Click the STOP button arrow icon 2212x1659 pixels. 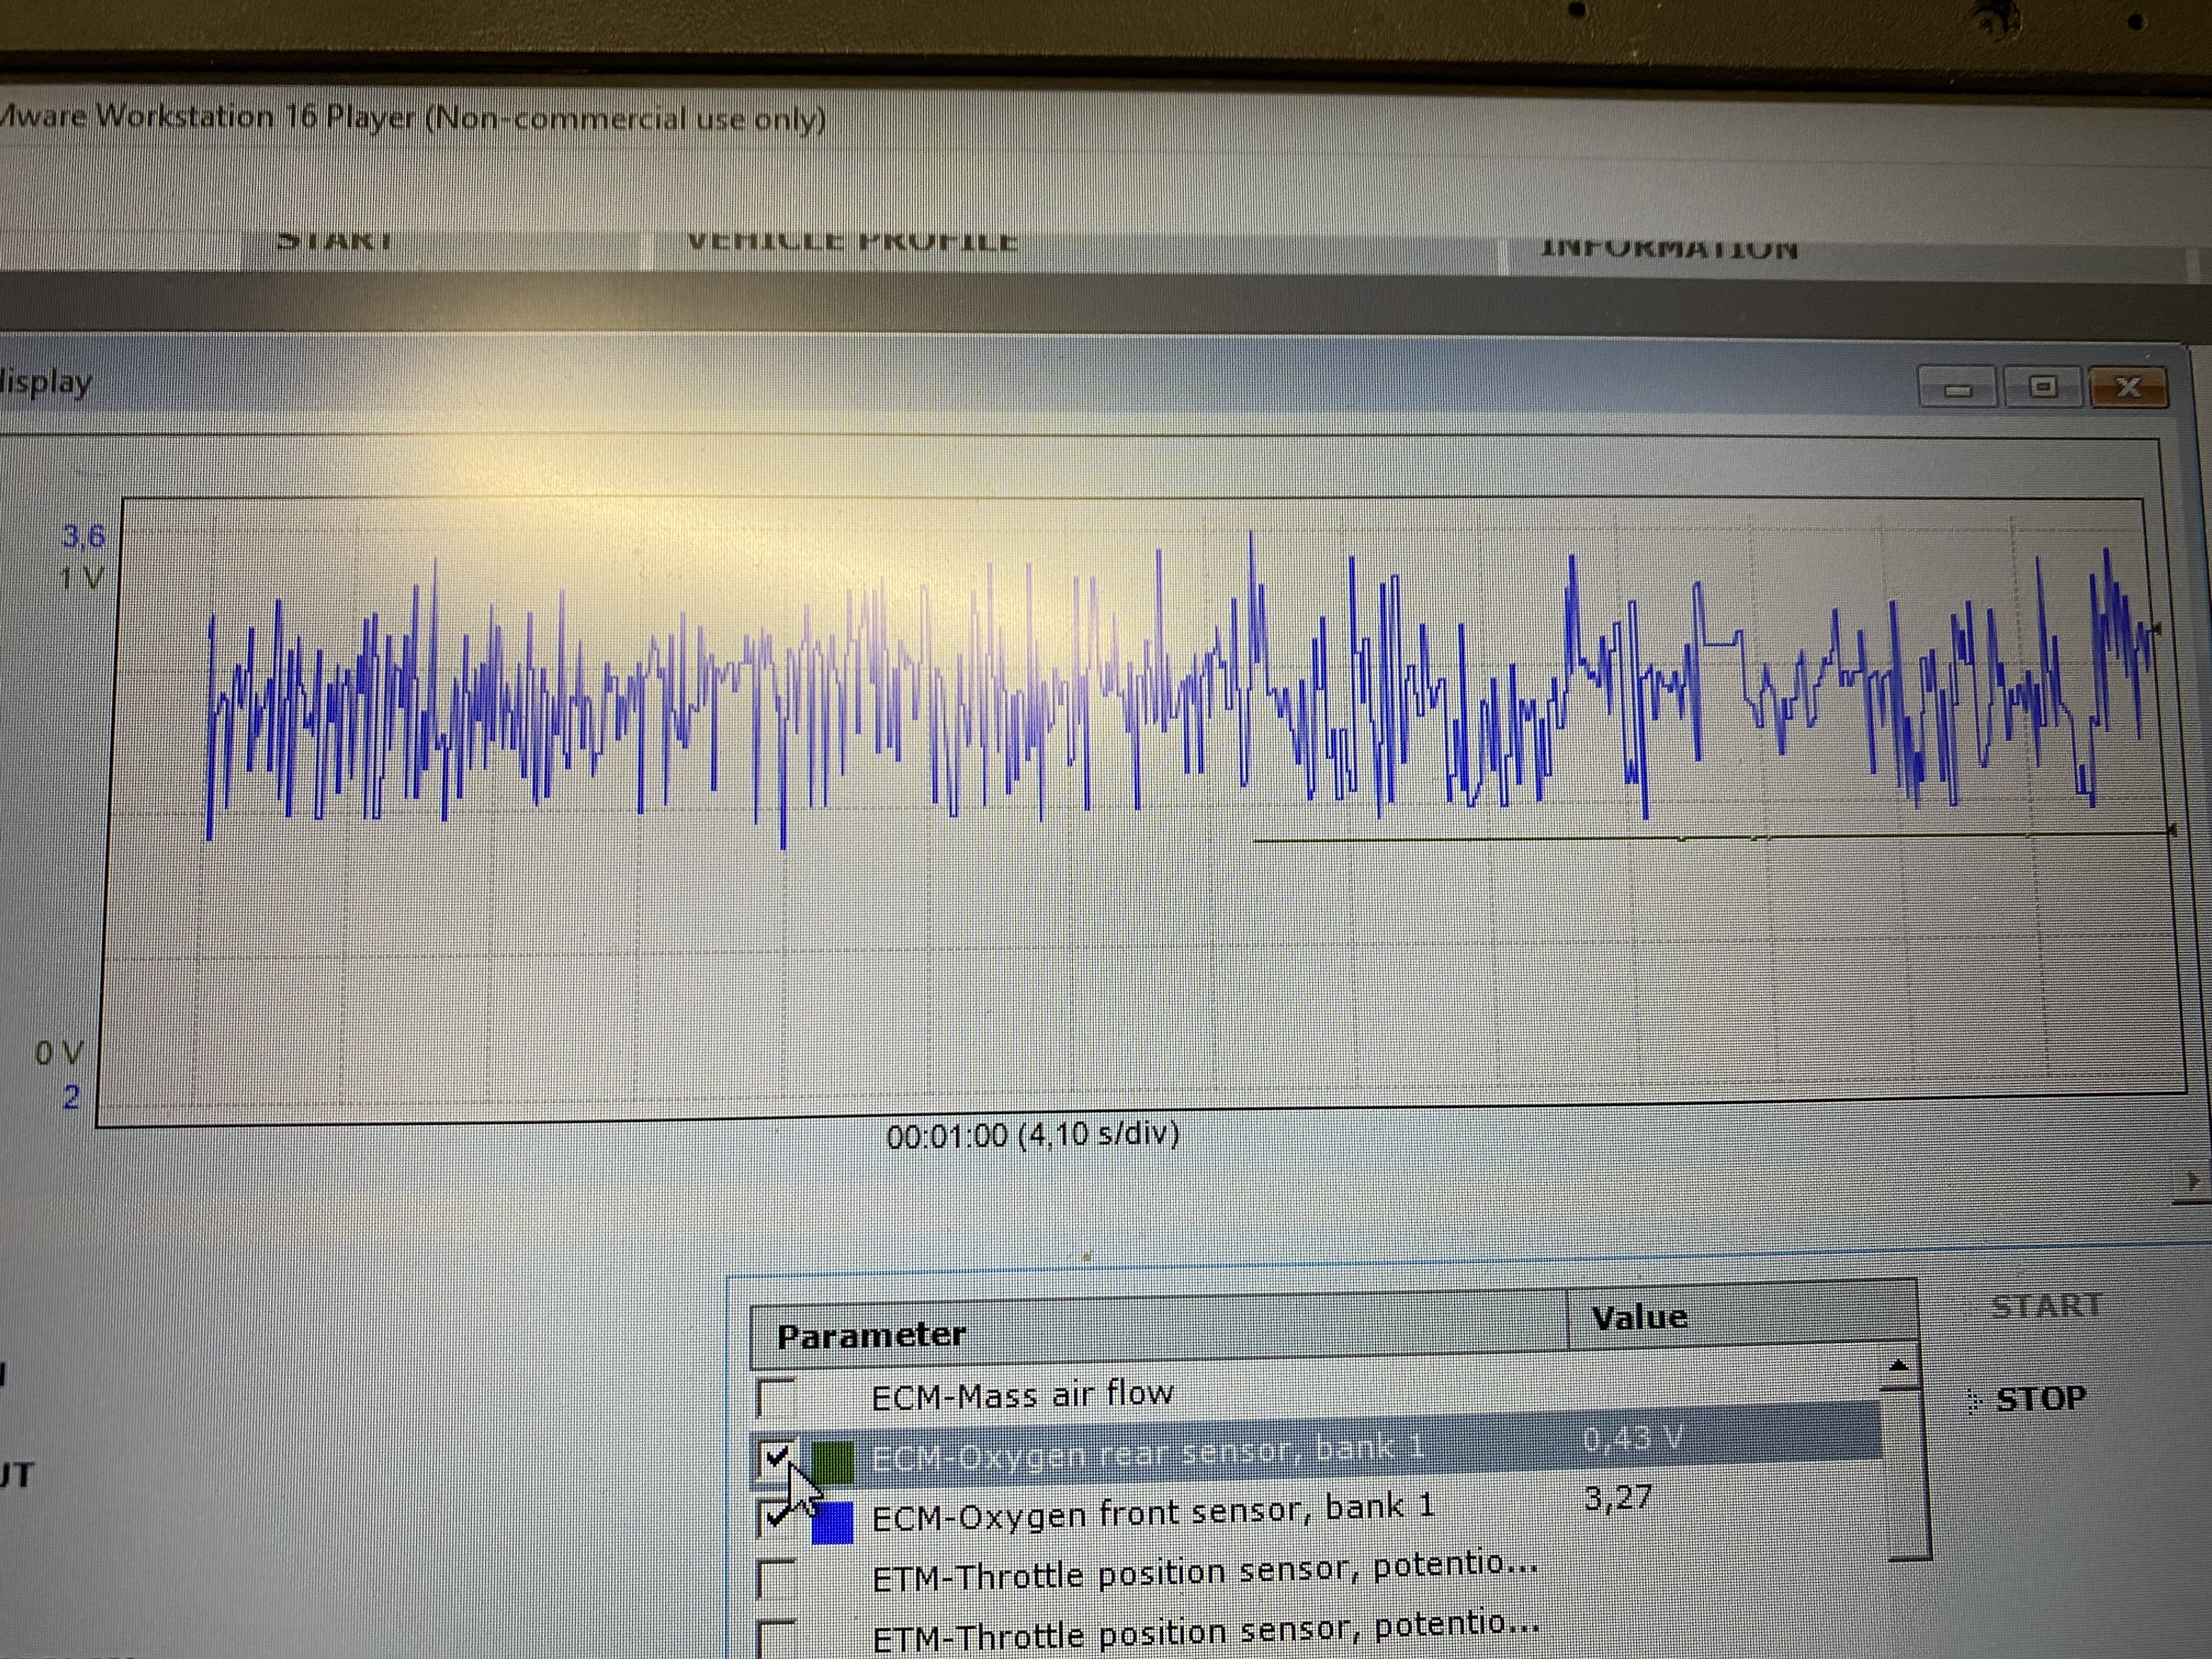[1974, 1402]
